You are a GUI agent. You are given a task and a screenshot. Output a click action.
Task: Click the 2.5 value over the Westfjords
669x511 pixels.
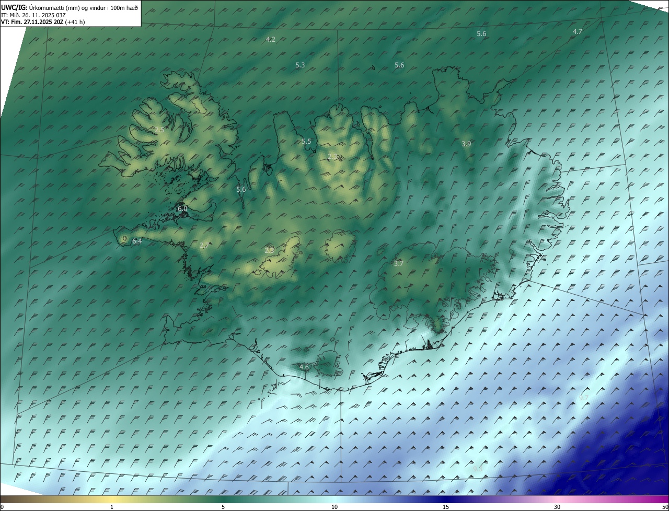coord(159,130)
